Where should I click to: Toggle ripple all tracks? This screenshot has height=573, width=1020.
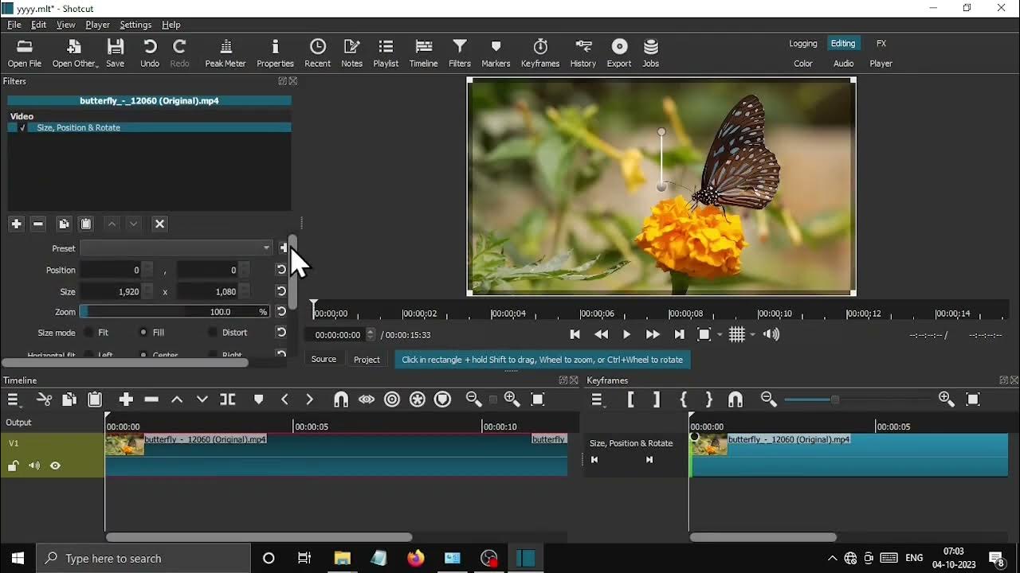(x=418, y=400)
